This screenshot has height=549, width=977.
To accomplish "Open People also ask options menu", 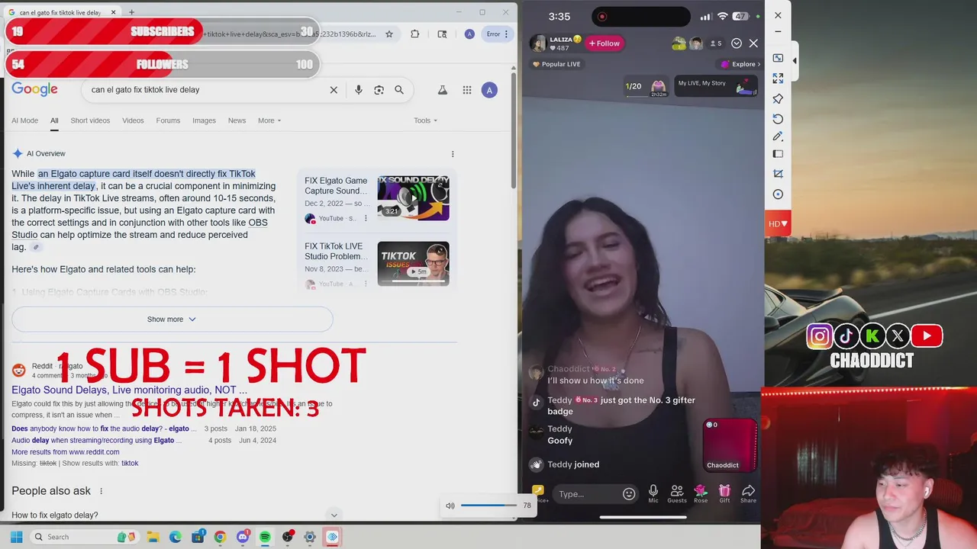I will click(101, 491).
